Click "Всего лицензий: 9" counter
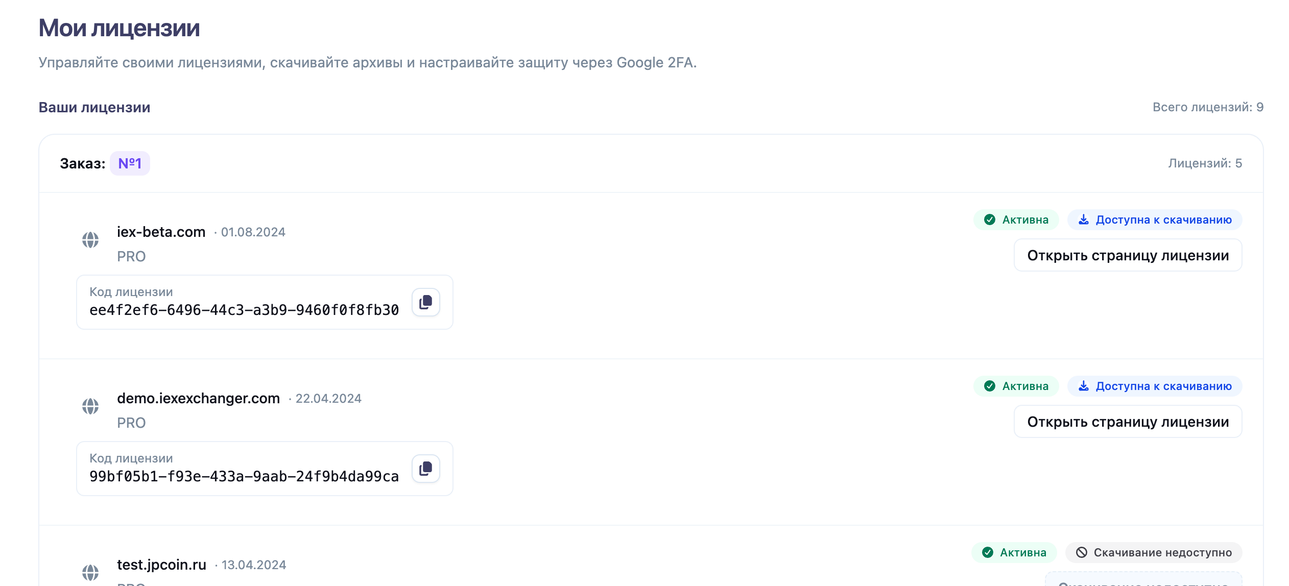The height and width of the screenshot is (586, 1289). pyautogui.click(x=1208, y=107)
